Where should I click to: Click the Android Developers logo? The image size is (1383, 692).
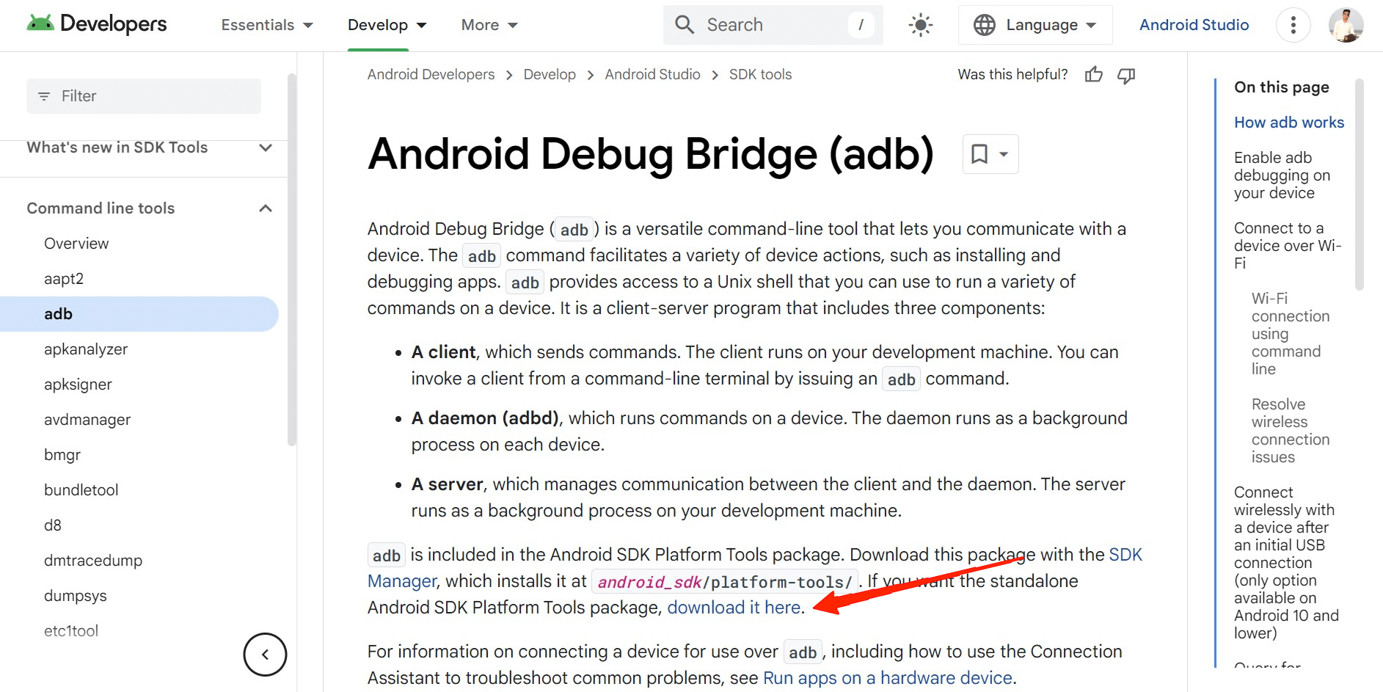[x=95, y=23]
